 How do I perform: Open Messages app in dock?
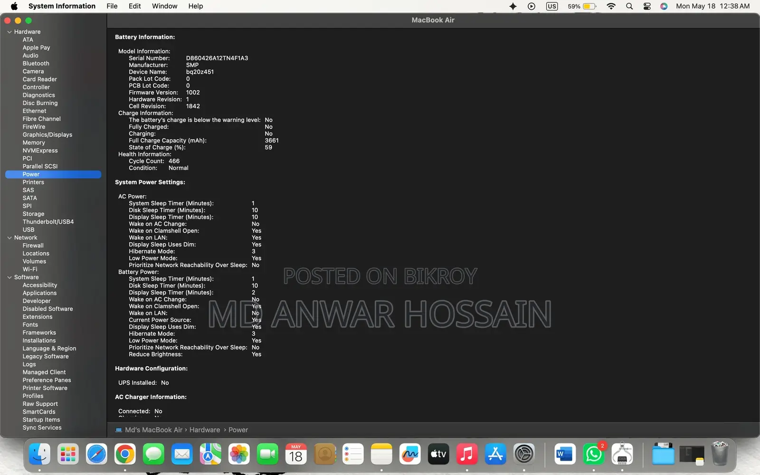point(153,455)
